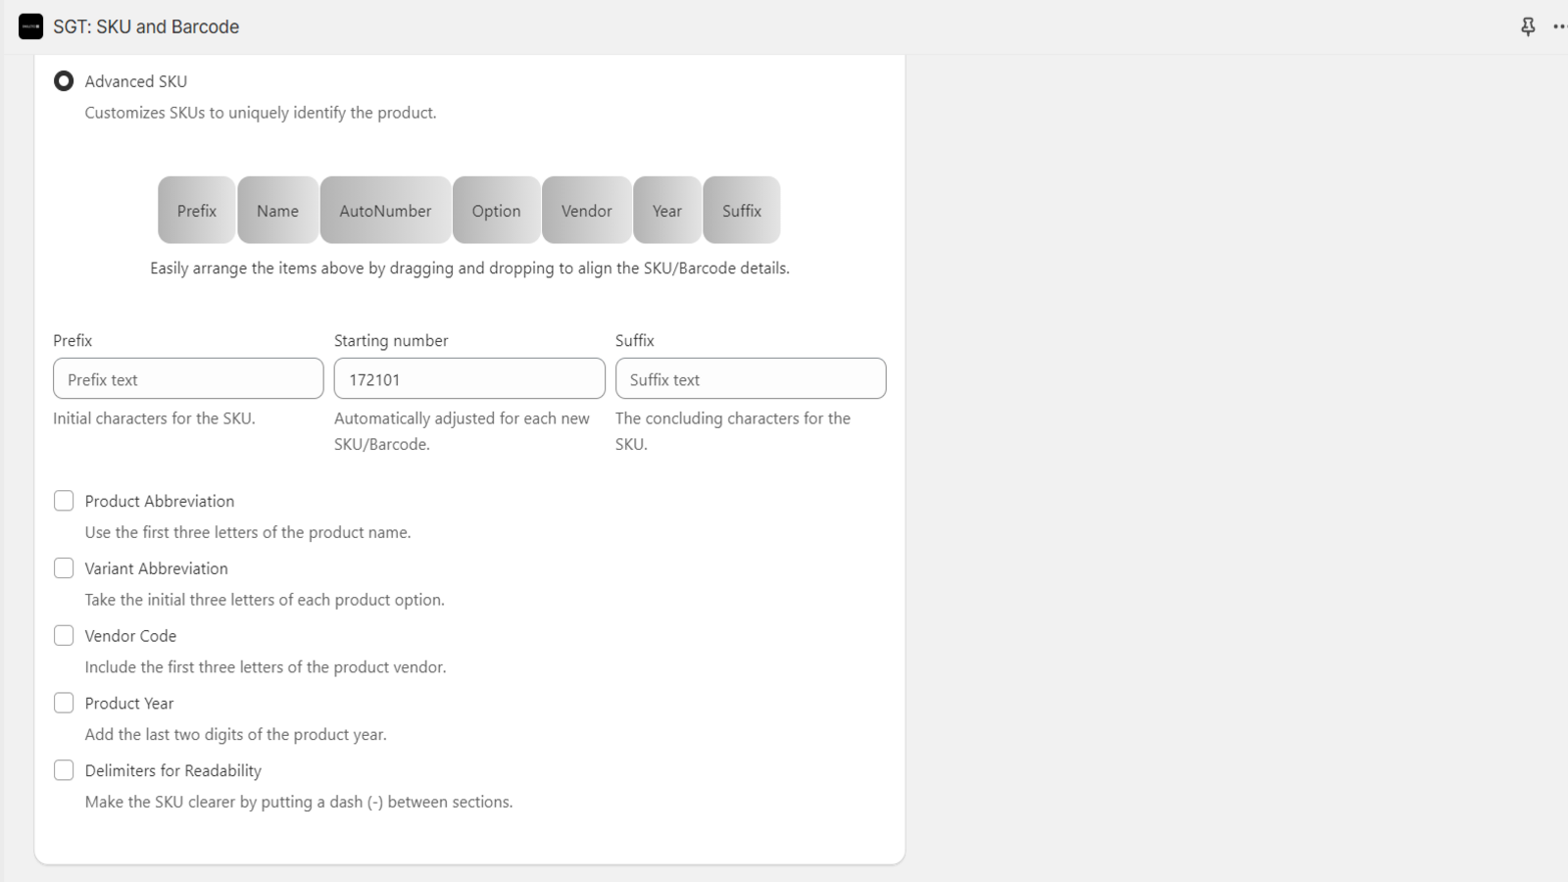Select the Name chip in the SKU builder
Viewport: 1568px width, 882px height.
click(x=277, y=210)
